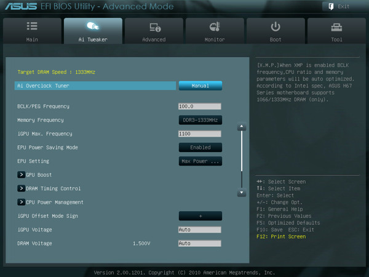The width and height of the screenshot is (369, 277).
Task: Click the chevron icon beside DRAM Timing Control
Action: tap(21, 188)
